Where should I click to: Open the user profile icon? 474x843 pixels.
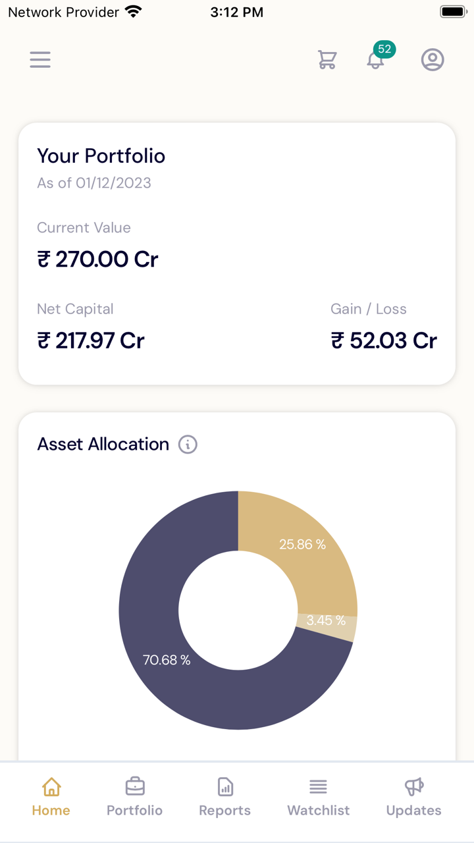tap(433, 60)
